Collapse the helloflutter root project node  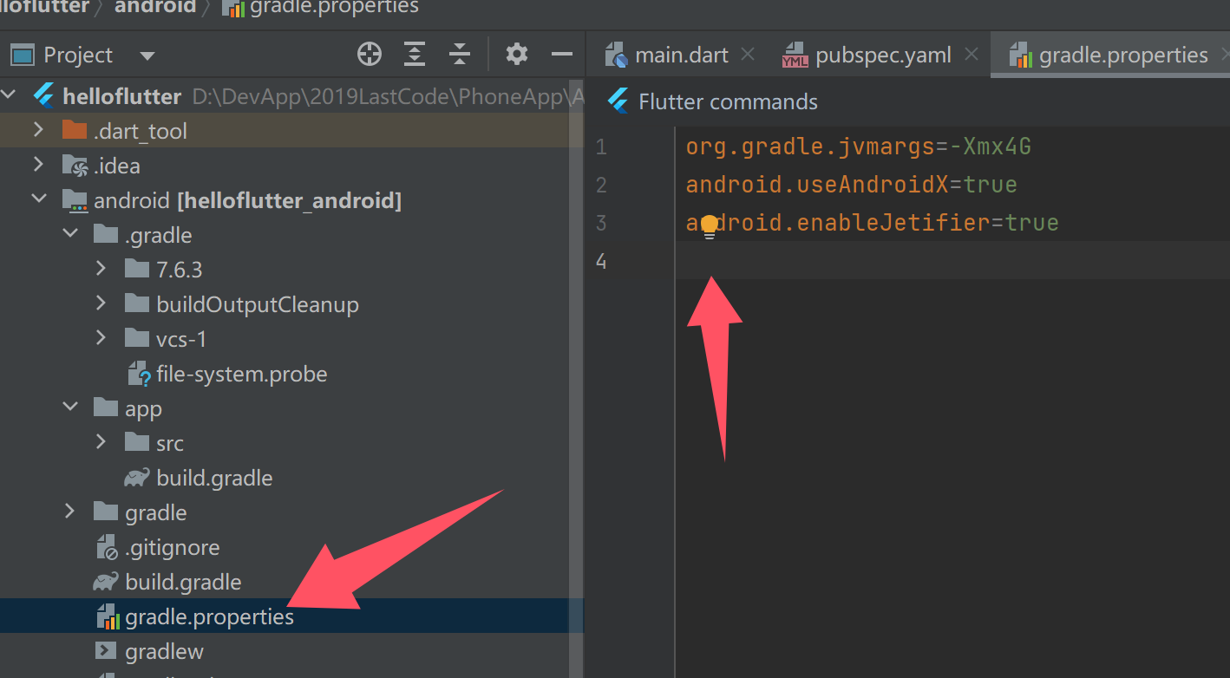10,95
